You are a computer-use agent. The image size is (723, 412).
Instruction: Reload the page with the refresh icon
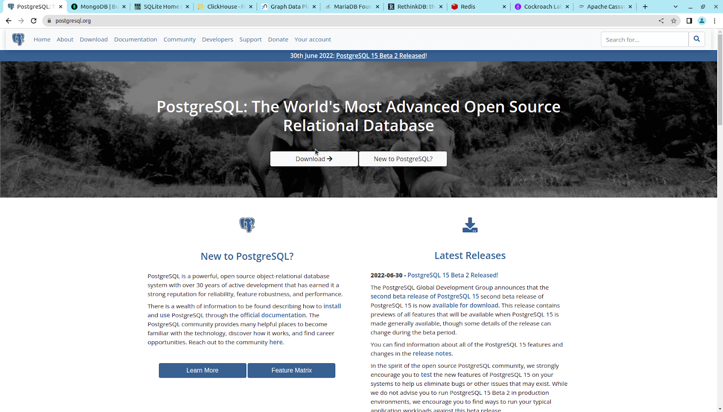point(33,21)
